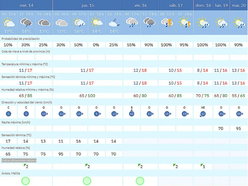Click the 55% precipitation probability cell
Viewport: 248px width, 186px height.
(131, 45)
